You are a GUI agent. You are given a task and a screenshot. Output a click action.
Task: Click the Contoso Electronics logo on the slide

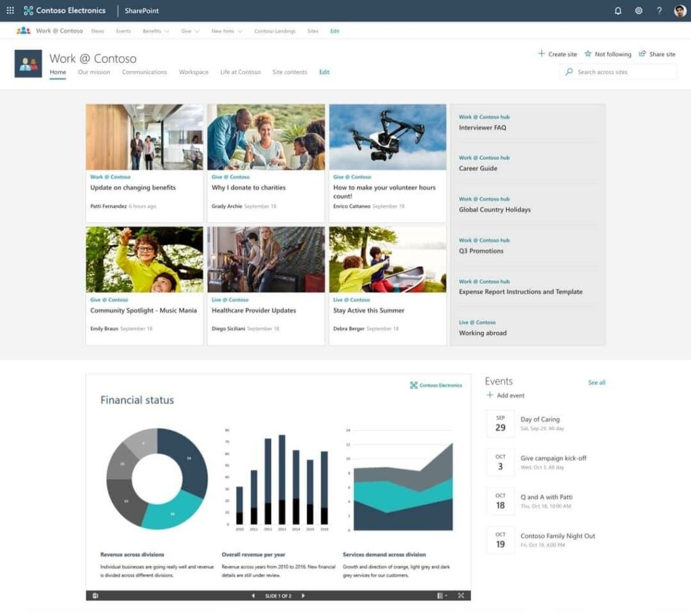(436, 385)
